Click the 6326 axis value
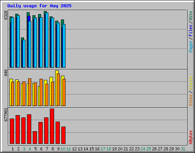 pyautogui.click(x=6, y=15)
